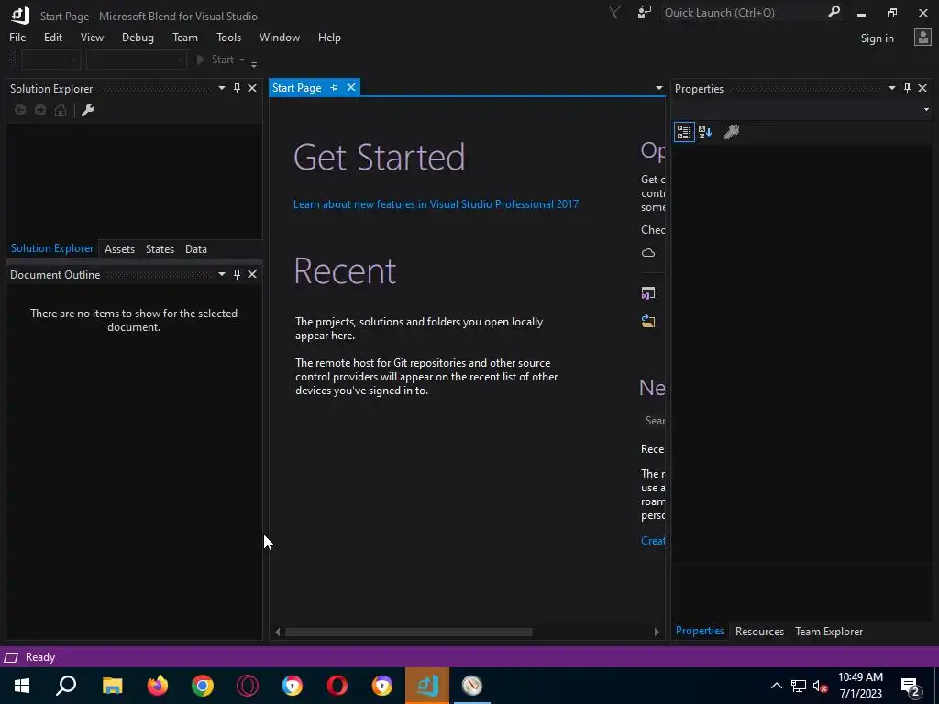Viewport: 939px width, 704px height.
Task: Launch Google Chrome from the taskbar
Action: [x=203, y=686]
